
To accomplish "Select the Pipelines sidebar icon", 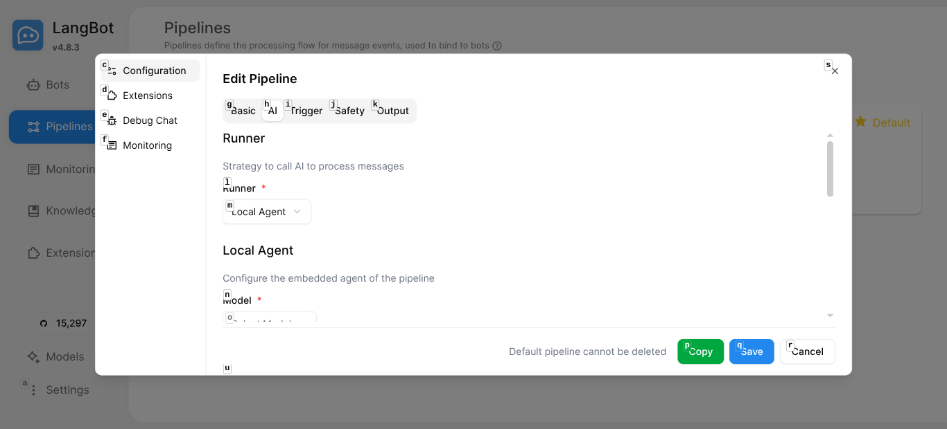I will click(x=33, y=127).
